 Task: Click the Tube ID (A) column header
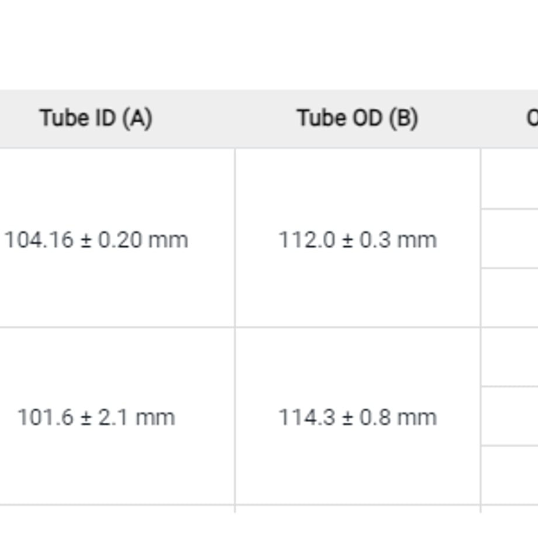(96, 118)
